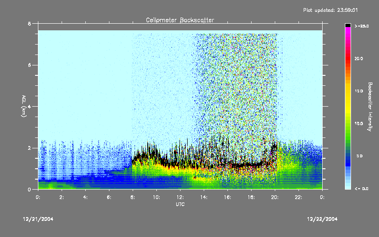Click the x-axis tick label '18:'
379x237 pixels.
pyautogui.click(x=251, y=197)
